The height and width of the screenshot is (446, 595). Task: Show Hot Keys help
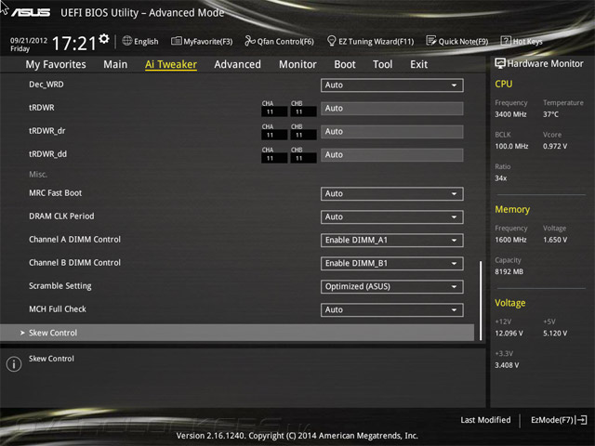pos(527,41)
